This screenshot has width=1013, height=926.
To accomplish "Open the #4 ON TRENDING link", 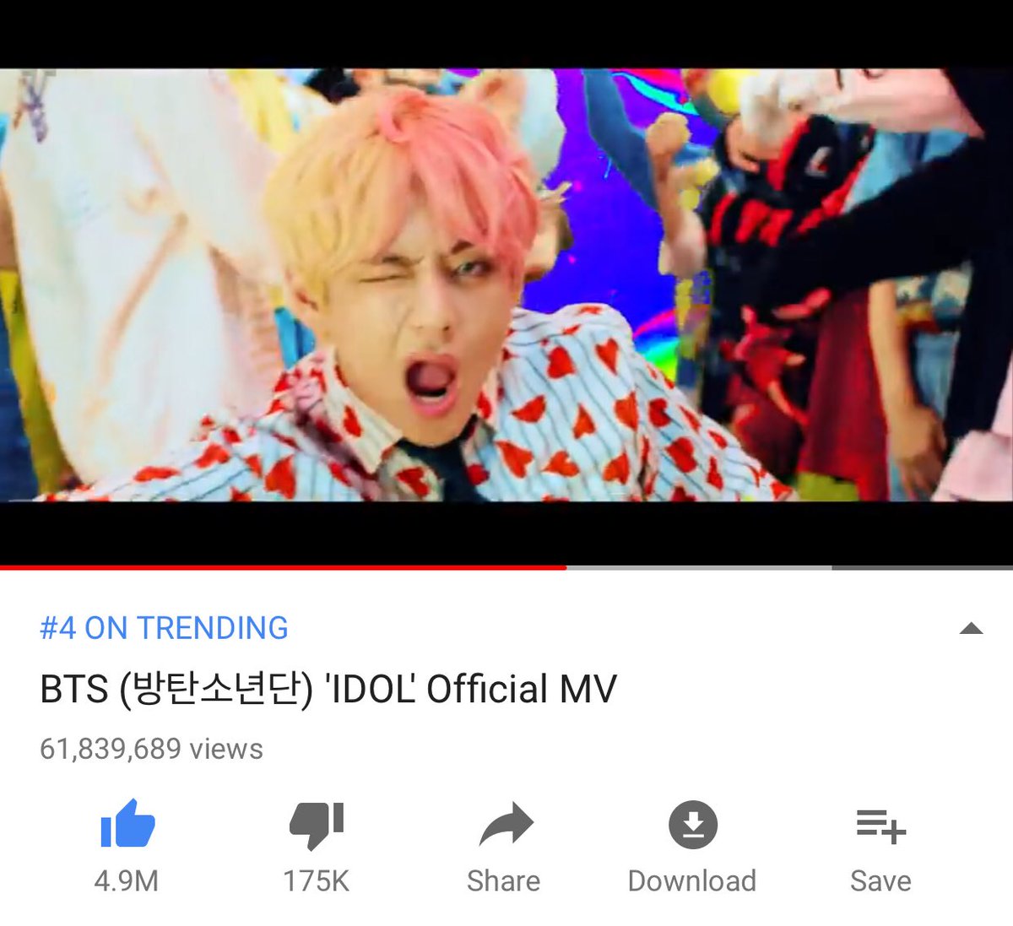I will click(164, 628).
